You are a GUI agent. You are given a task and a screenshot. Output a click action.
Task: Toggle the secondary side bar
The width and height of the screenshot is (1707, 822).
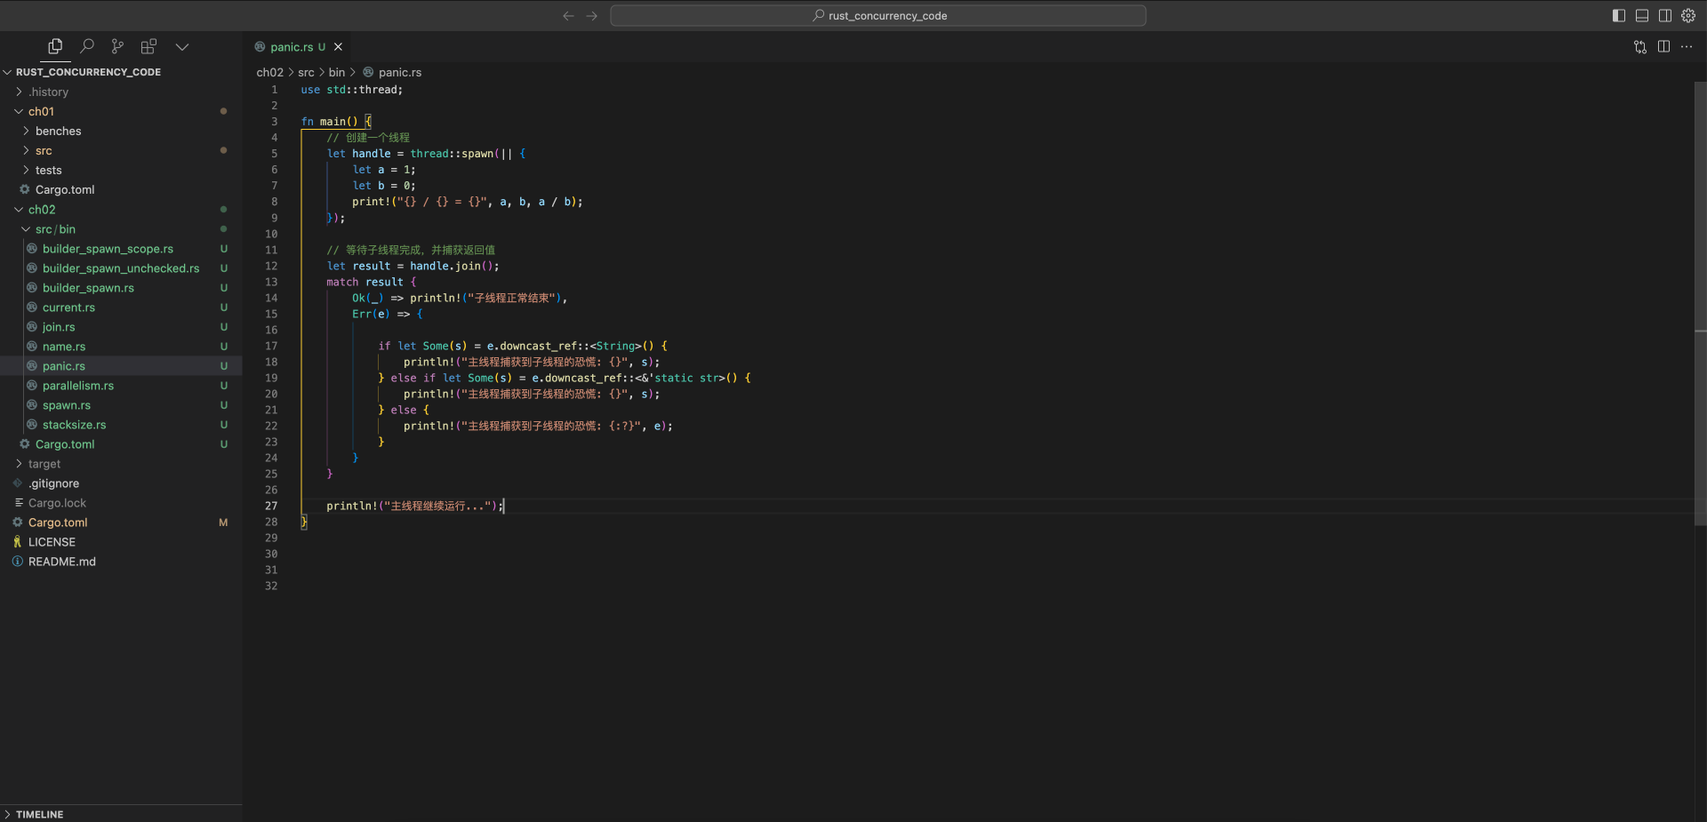click(x=1665, y=16)
